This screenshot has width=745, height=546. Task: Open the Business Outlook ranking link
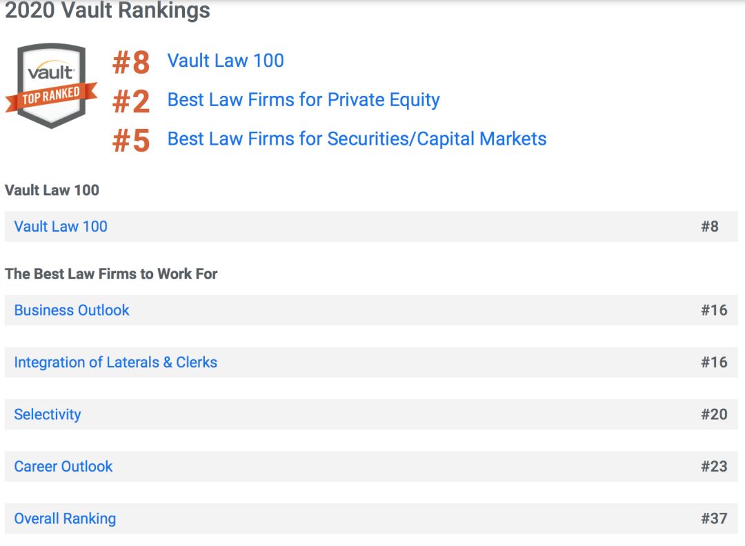point(72,310)
